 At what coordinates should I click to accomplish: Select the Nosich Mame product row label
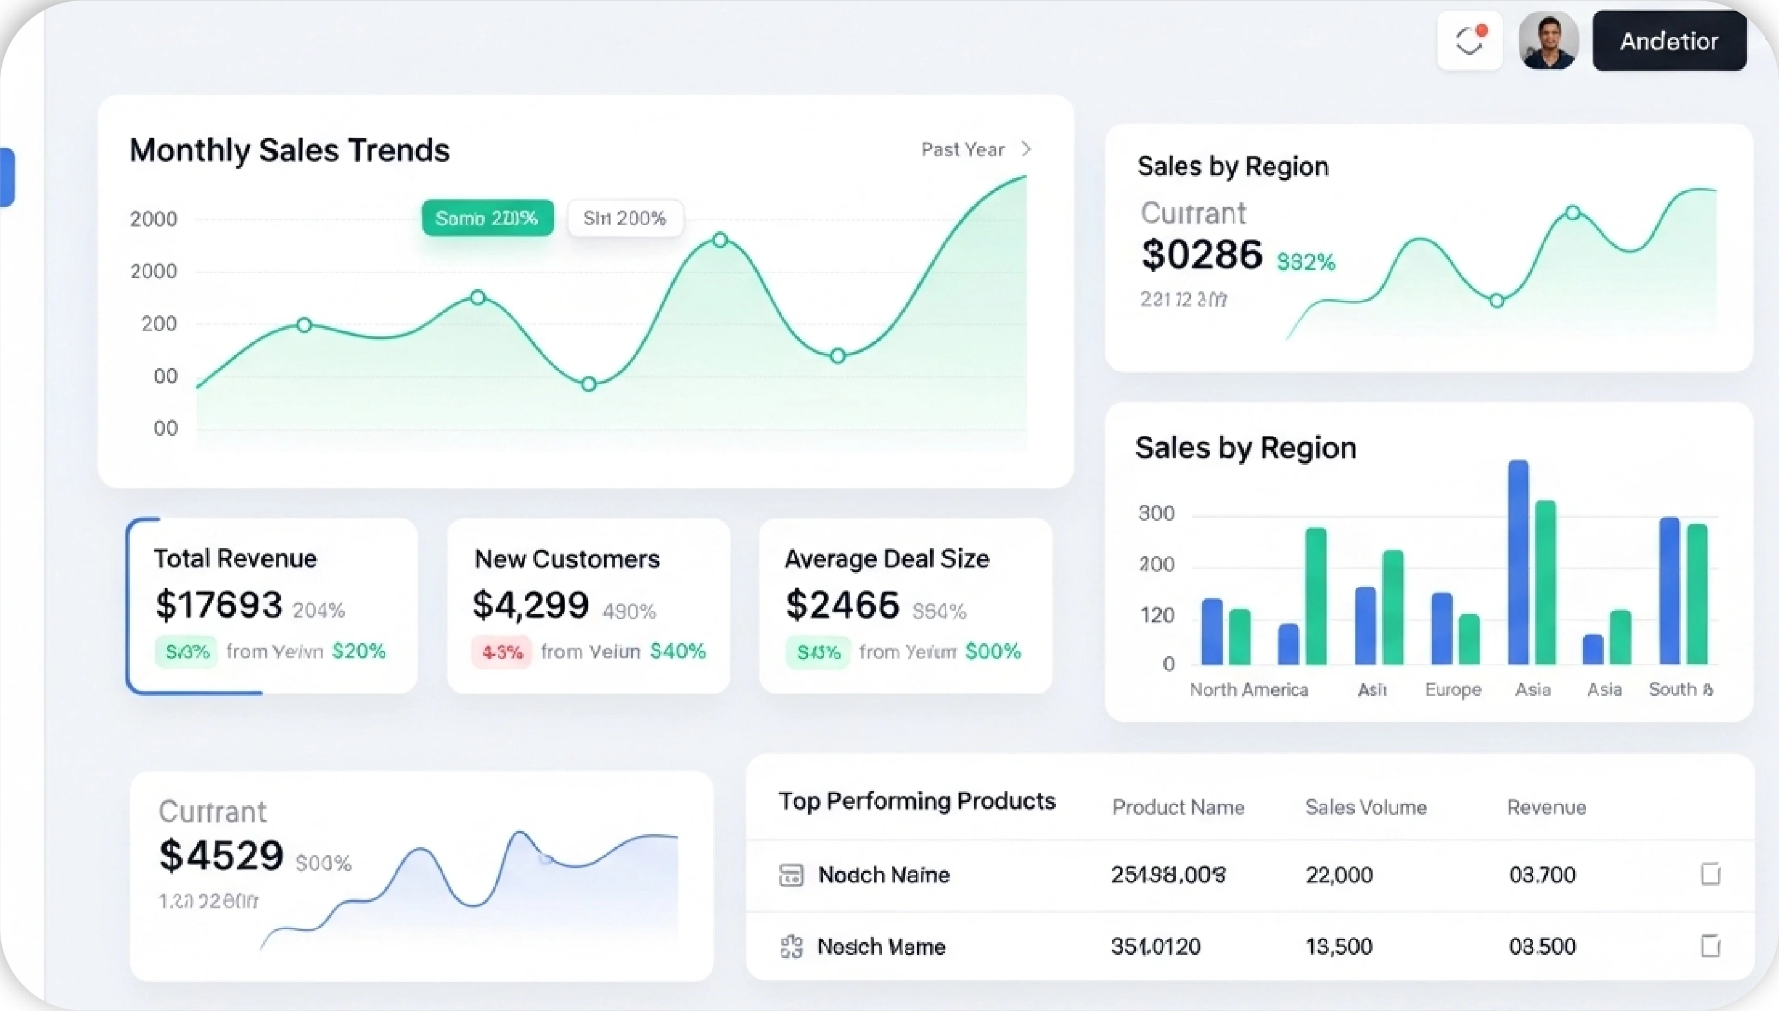(881, 947)
